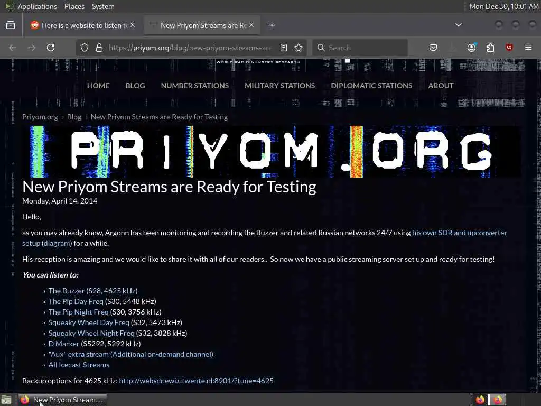Open The Pip Day Freq stream link

click(76, 301)
